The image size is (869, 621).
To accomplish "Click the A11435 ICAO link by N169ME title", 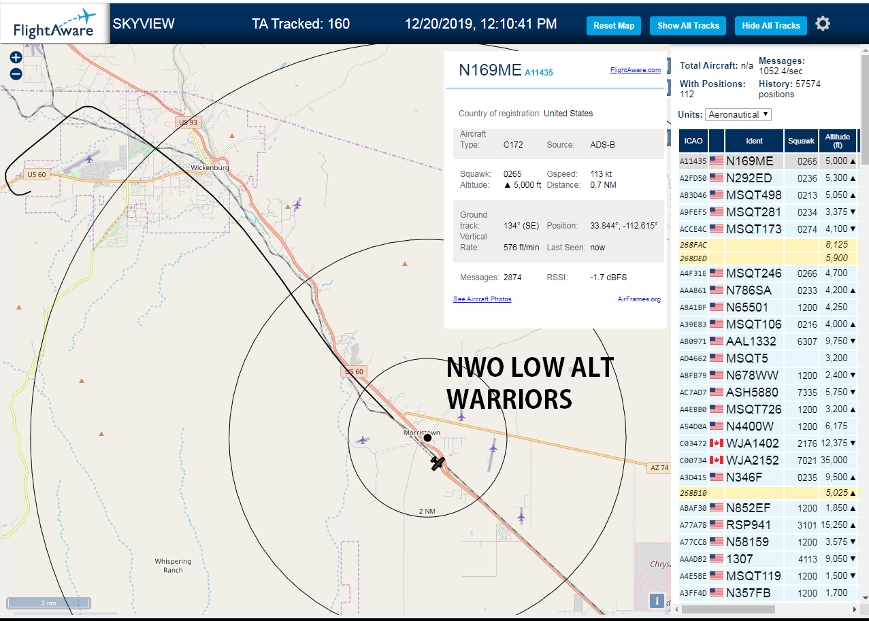I will coord(539,72).
